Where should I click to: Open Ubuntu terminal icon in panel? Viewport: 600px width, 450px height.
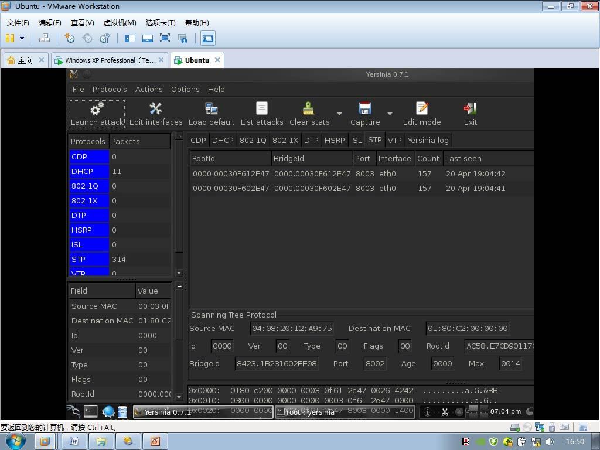91,411
